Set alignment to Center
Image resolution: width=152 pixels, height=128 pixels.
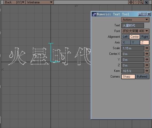134,37
